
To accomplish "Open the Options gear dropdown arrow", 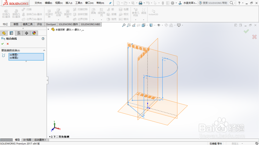I will (176, 3).
